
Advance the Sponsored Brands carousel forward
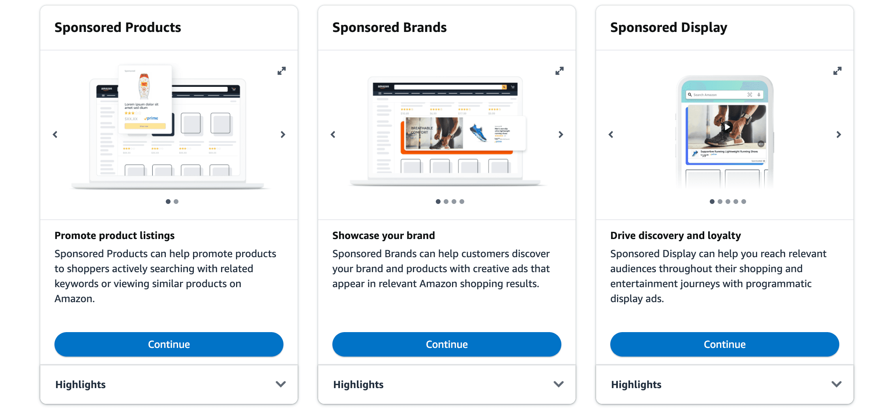561,135
